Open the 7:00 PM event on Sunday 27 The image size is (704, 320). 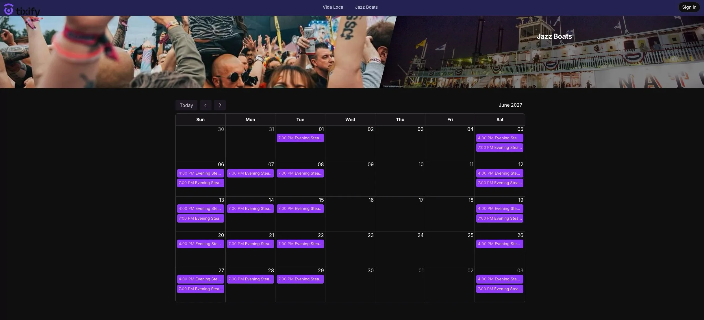point(201,289)
